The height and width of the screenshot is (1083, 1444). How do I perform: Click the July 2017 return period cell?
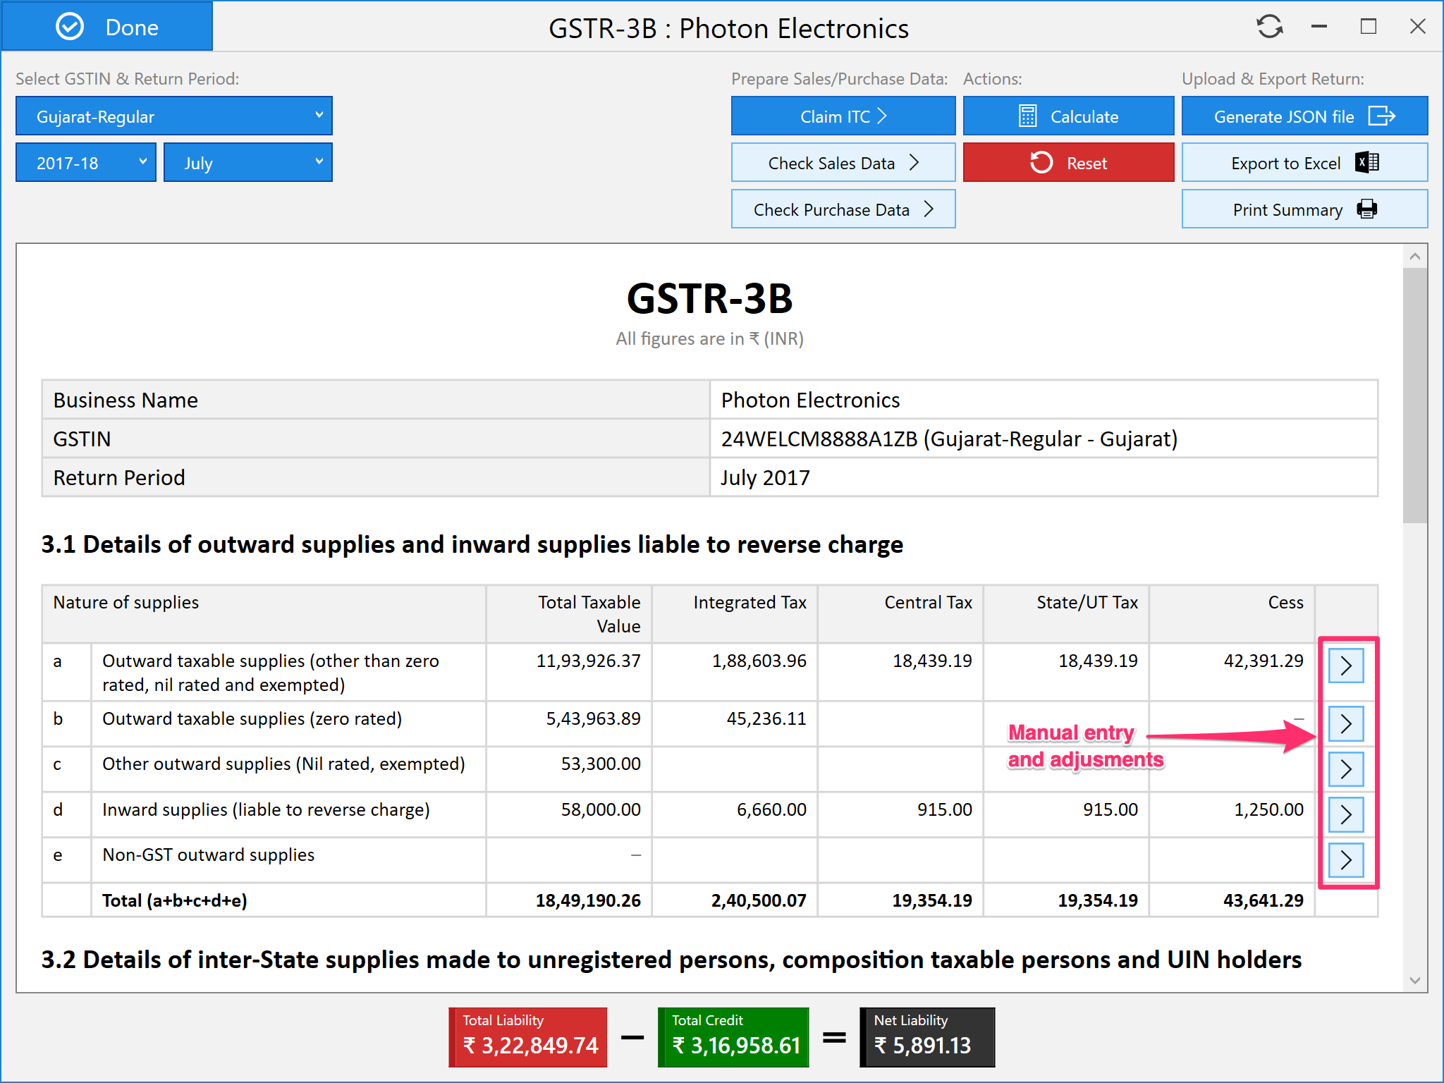point(1044,477)
